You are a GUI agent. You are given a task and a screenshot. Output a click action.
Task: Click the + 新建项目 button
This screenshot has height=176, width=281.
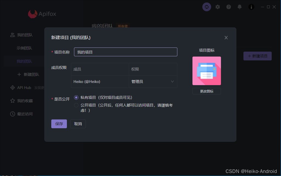257,56
